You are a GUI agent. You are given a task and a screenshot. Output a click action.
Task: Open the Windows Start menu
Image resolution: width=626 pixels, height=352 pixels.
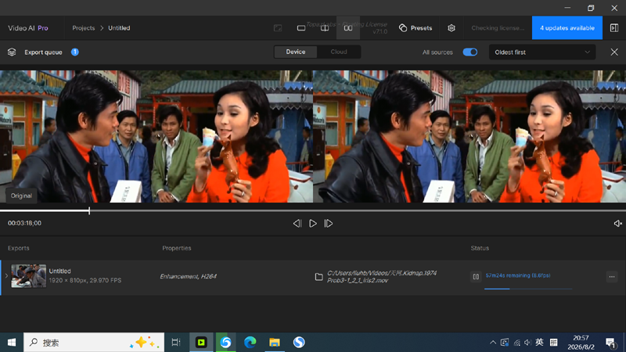(12, 343)
